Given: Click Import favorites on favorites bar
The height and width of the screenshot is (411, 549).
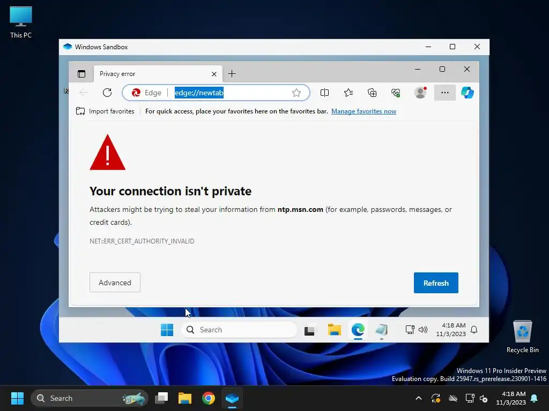Looking at the screenshot, I should (x=105, y=111).
